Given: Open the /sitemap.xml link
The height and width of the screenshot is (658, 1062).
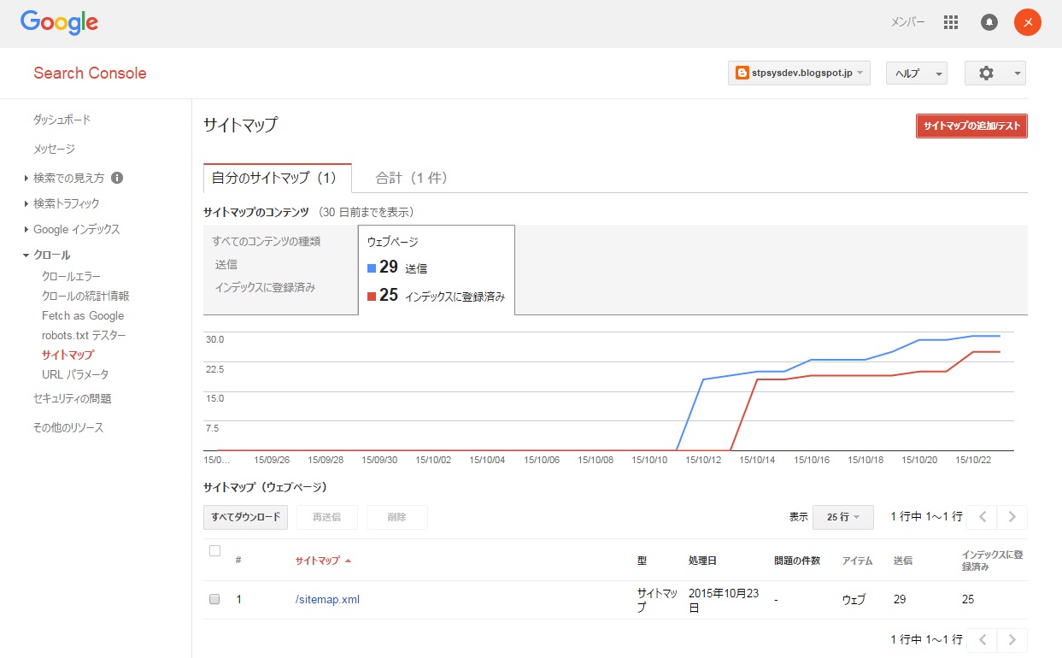Looking at the screenshot, I should coord(327,599).
